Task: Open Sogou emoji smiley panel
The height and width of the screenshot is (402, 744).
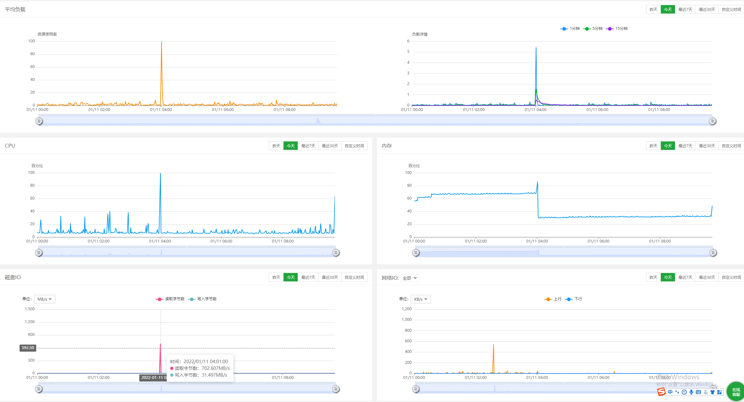Action: click(x=684, y=392)
